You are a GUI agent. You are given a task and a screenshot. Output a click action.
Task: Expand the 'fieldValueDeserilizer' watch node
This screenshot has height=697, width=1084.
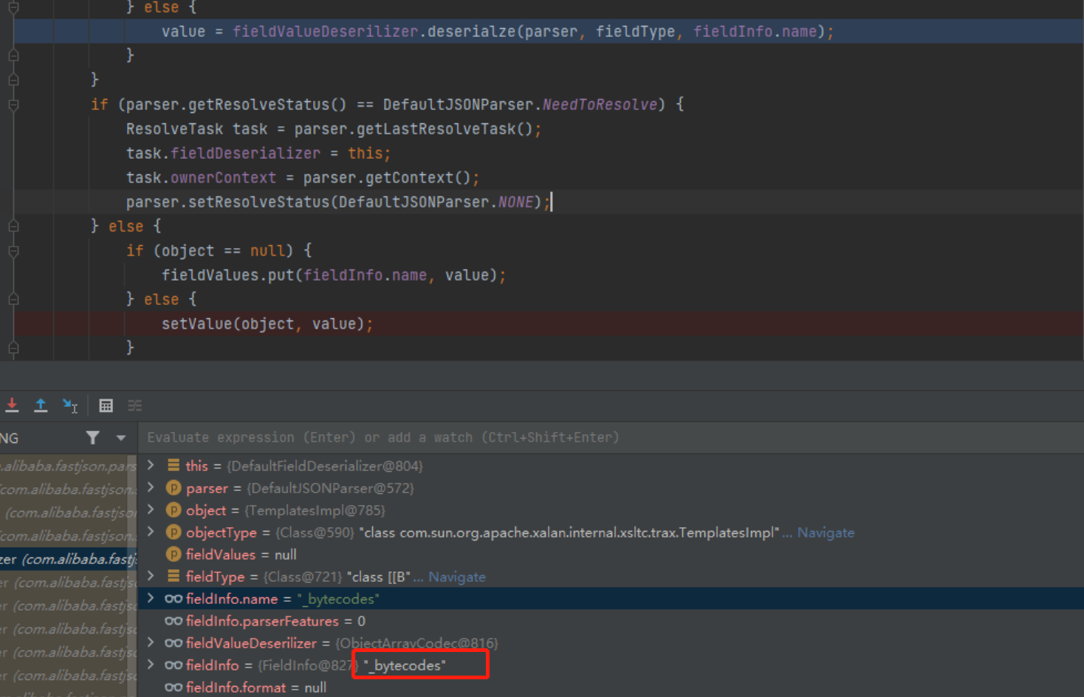151,642
